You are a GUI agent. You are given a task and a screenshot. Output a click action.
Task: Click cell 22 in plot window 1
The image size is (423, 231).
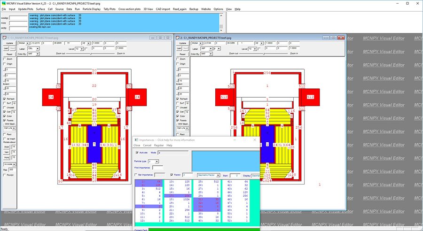coord(94,86)
